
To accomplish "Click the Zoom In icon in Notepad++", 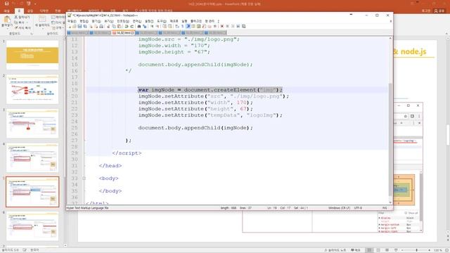I will pyautogui.click(x=152, y=27).
